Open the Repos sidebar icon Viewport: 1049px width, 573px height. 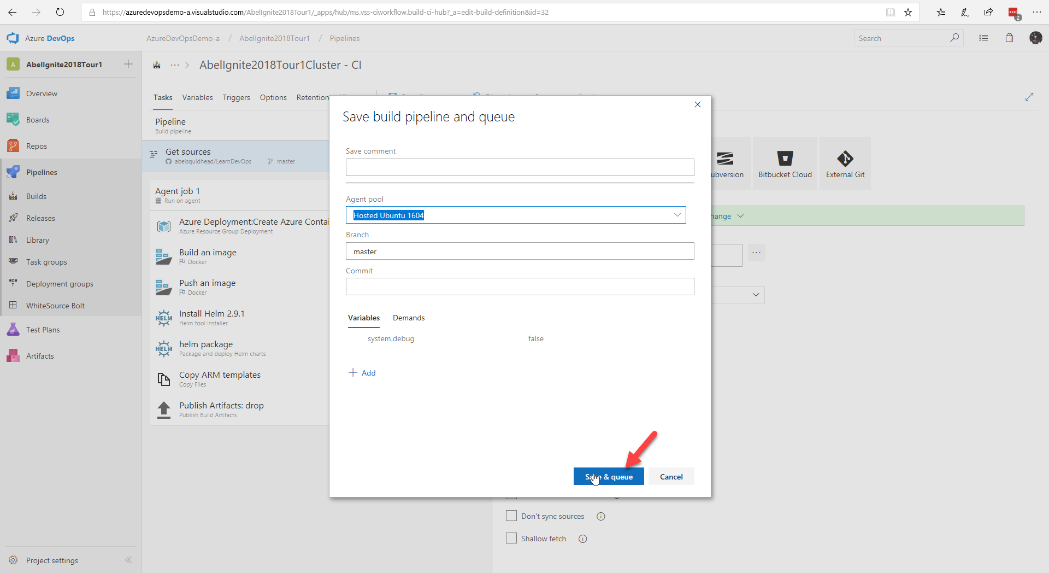pos(13,146)
